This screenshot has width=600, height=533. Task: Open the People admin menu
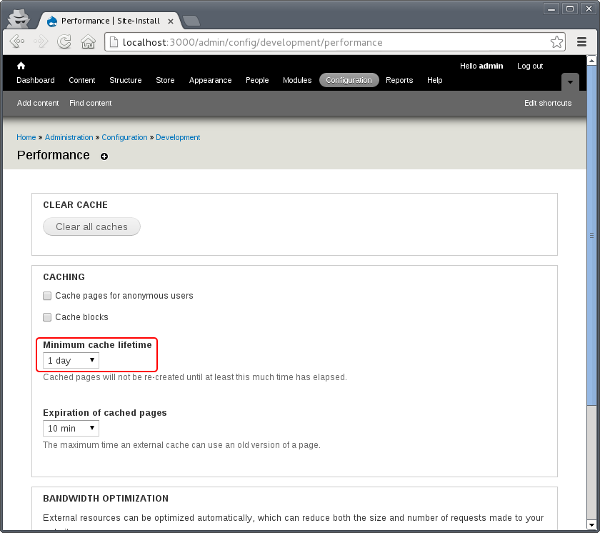click(257, 80)
